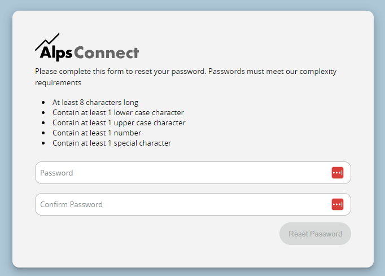Click the "at least 1 number" requirement
Image resolution: width=385 pixels, height=276 pixels.
[x=97, y=133]
